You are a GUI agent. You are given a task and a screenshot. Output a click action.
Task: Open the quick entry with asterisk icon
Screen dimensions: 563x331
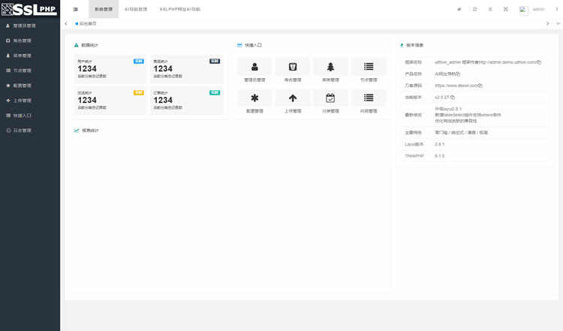coord(254,102)
